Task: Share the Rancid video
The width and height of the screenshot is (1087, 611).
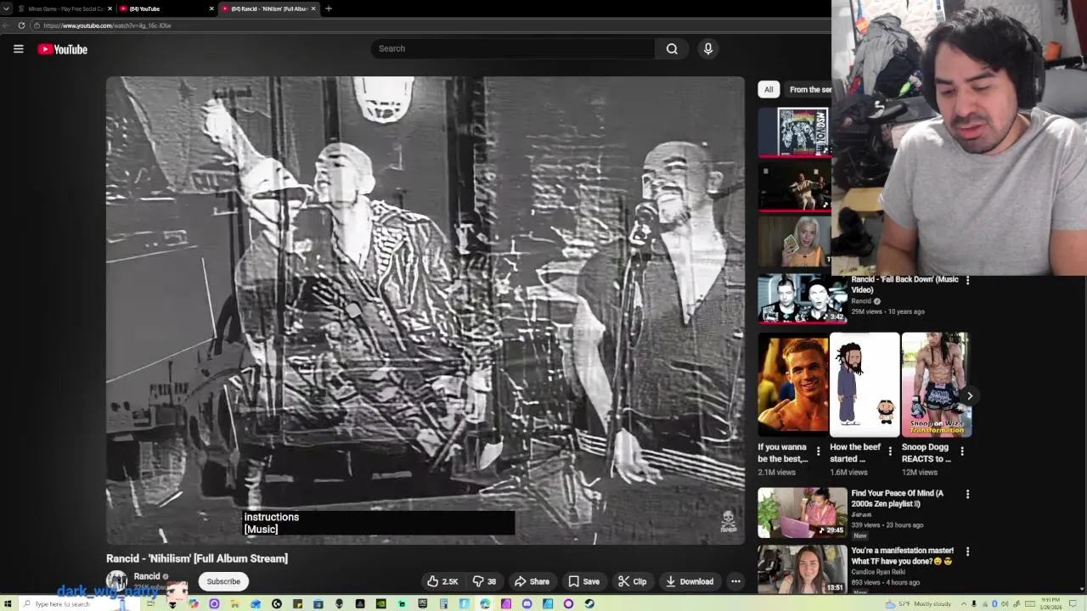Action: pyautogui.click(x=532, y=581)
